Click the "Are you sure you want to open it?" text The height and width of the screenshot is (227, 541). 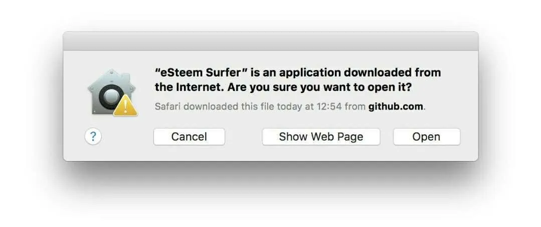point(319,87)
